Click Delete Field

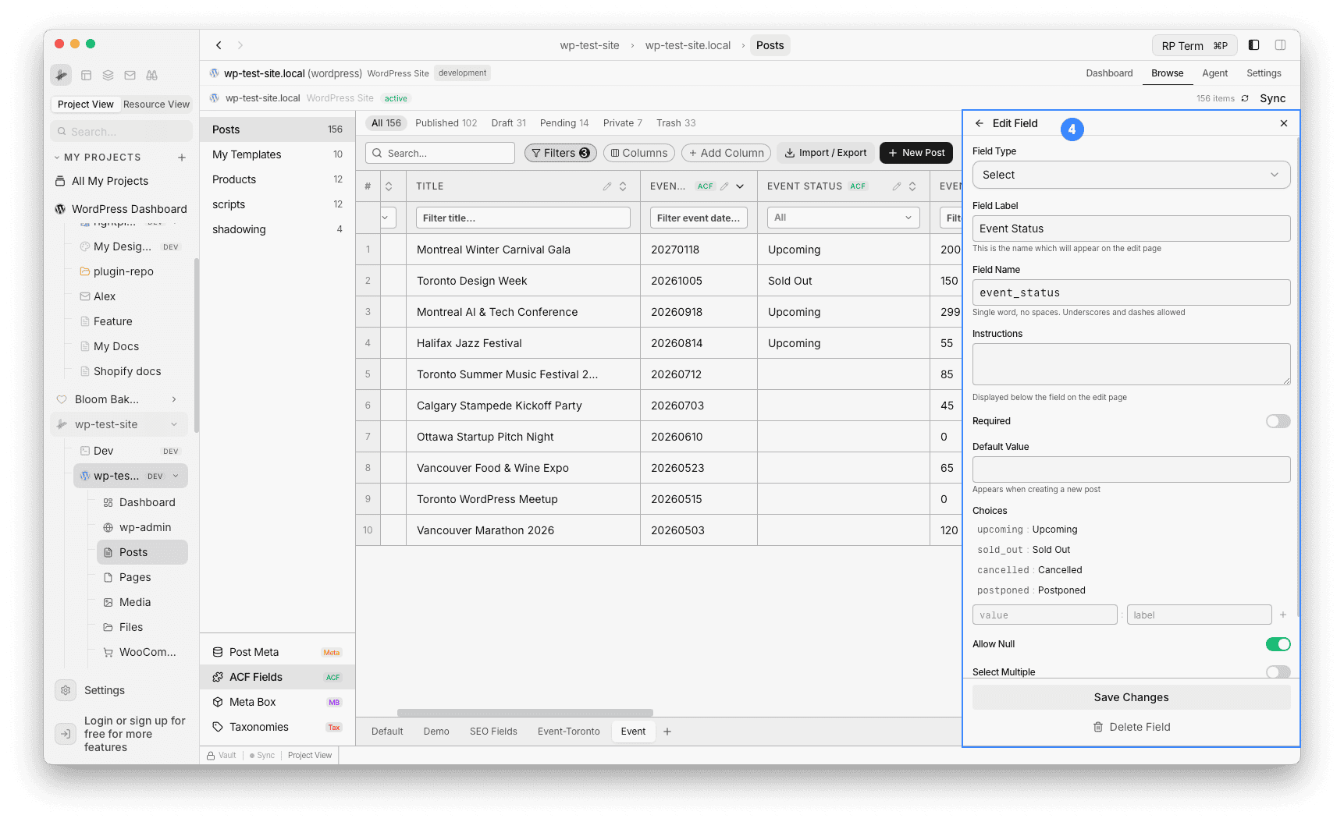1131,727
